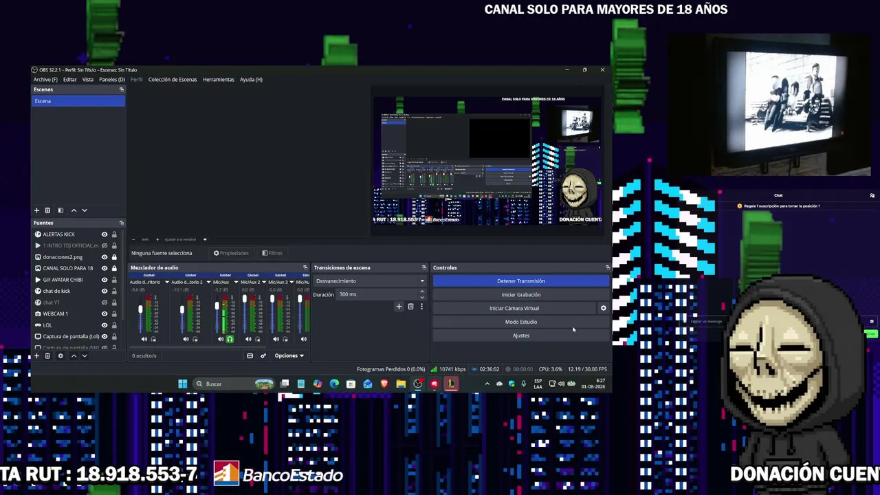Screen dimensions: 880x495
Task: Open the Desvanecimiento transition dropdown
Action: point(369,281)
